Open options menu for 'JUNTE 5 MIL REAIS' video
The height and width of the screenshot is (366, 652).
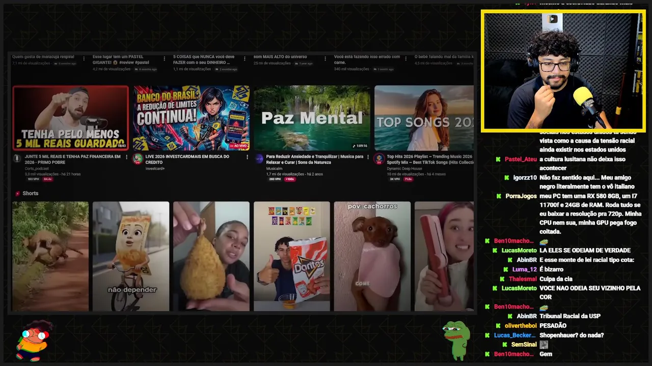click(x=126, y=157)
